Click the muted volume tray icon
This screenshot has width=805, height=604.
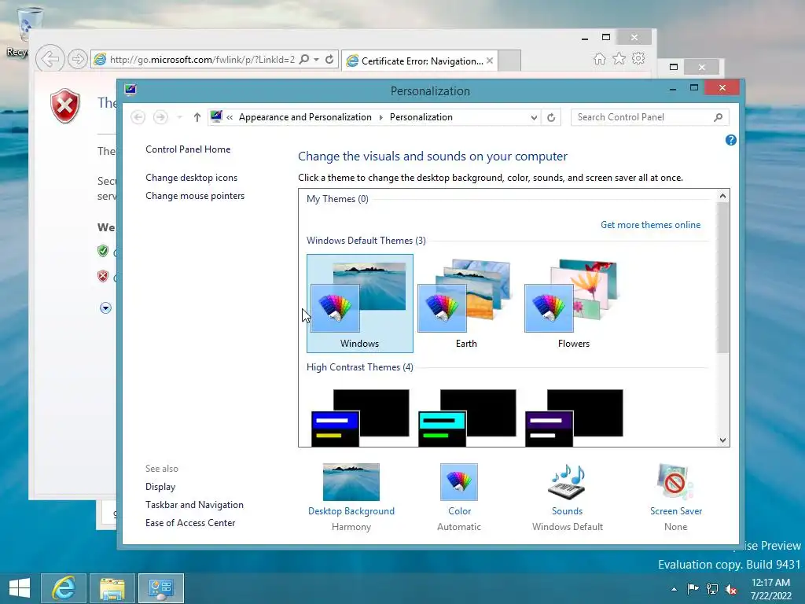(x=731, y=588)
